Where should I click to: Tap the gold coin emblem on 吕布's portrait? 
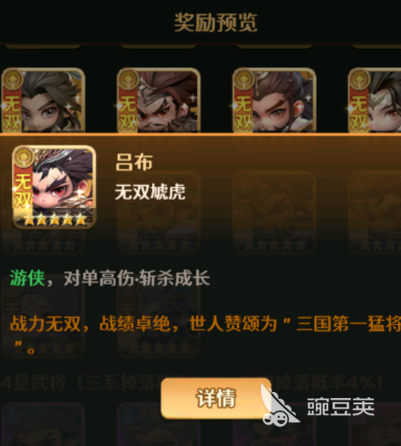(24, 157)
